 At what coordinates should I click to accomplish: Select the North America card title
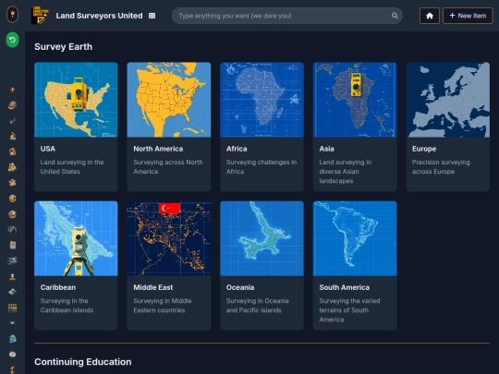click(158, 149)
